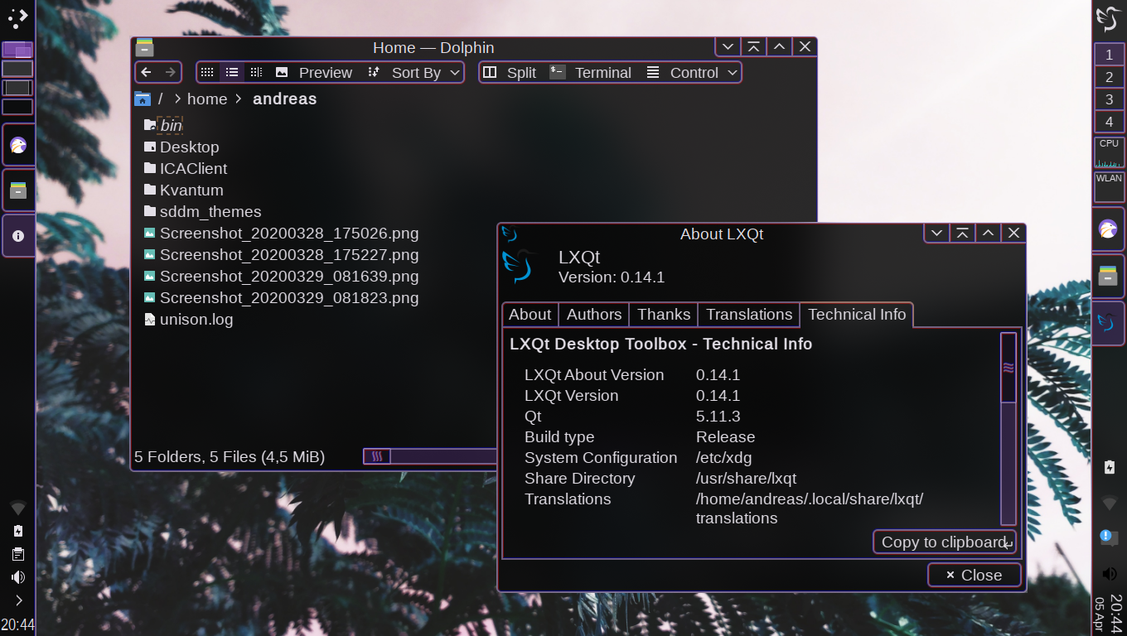Switch Dolphin to compact list view
This screenshot has width=1127, height=636.
pos(233,72)
